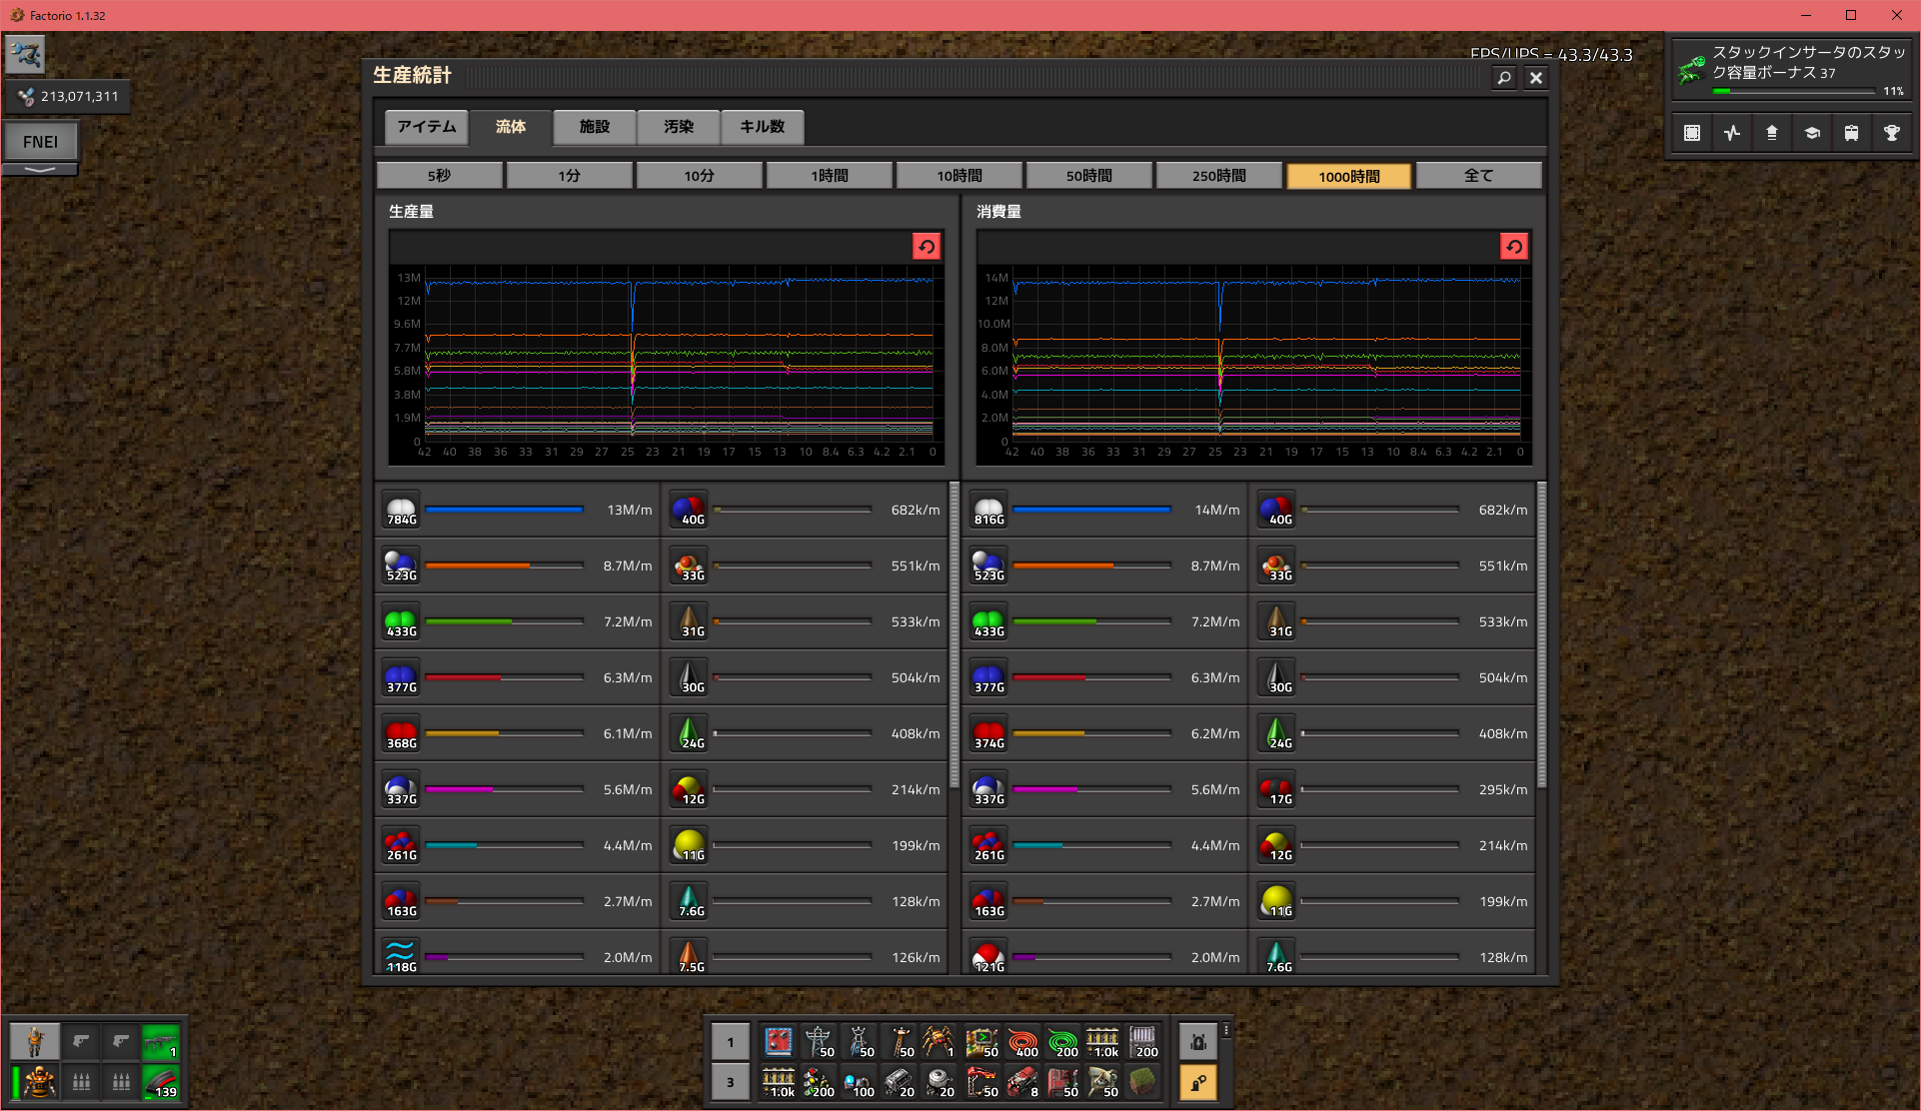This screenshot has width=1921, height=1111.
Task: Select the consumption row showing 295k/m
Action: (1393, 789)
